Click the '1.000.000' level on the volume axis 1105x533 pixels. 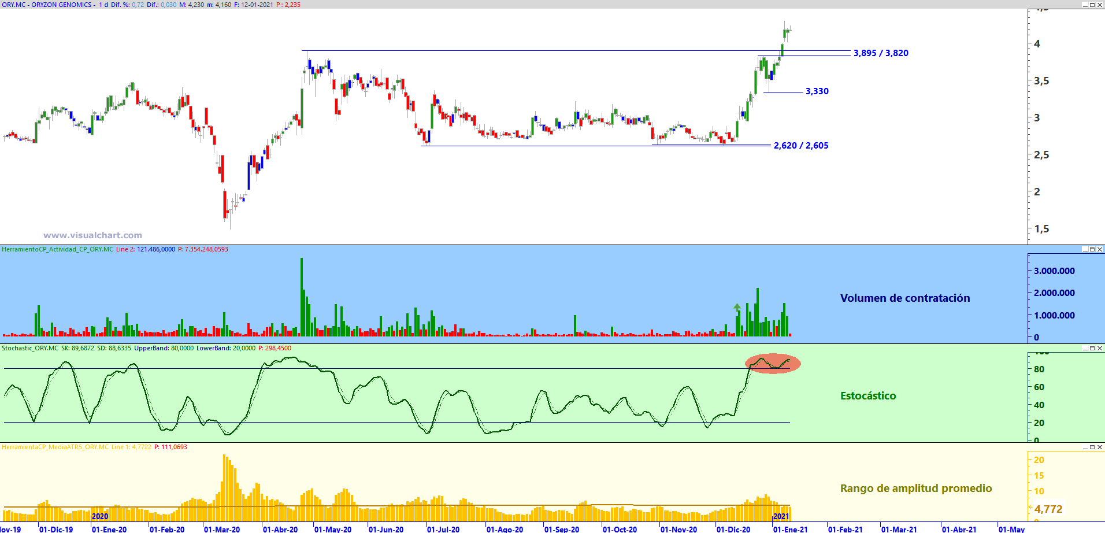(x=1055, y=316)
